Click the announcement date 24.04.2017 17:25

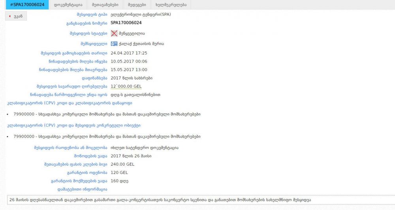tap(129, 53)
